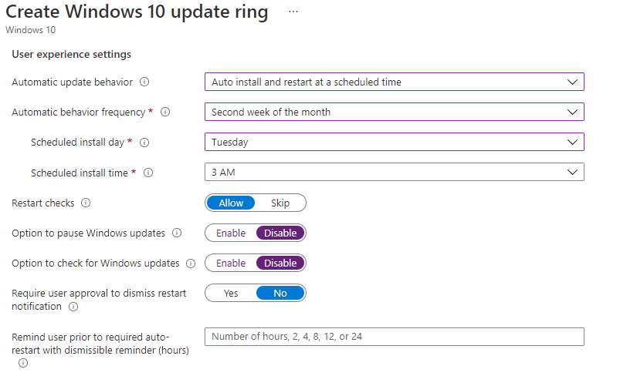Open the Automatic update behavior dropdown
637x376 pixels.
[x=394, y=82]
